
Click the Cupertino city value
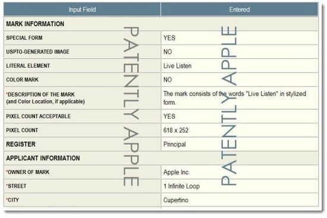(x=176, y=200)
